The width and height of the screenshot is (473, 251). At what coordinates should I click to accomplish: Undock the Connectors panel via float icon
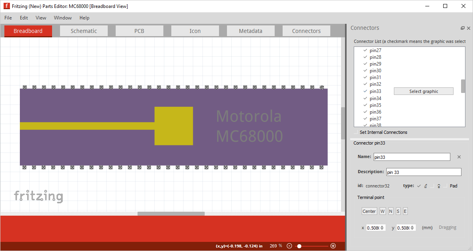[462, 28]
